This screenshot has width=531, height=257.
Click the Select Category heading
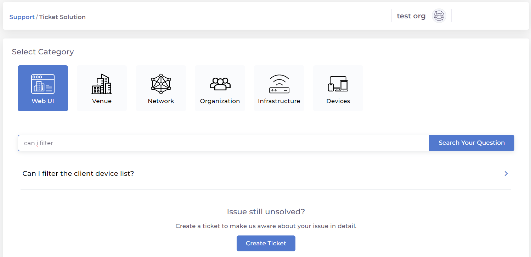click(x=43, y=52)
